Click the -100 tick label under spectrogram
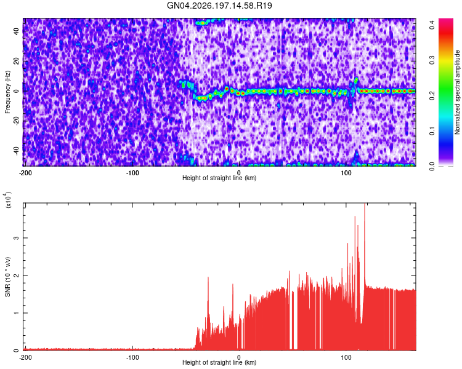This screenshot has width=462, height=369. 132,173
